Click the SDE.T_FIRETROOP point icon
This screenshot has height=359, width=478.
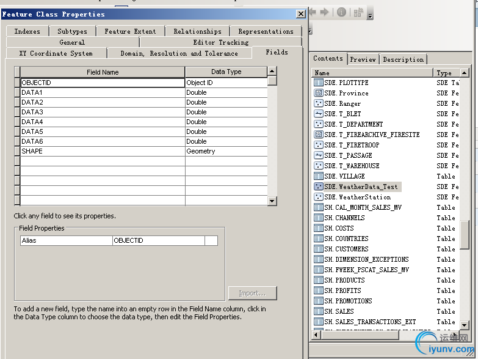[x=319, y=145]
